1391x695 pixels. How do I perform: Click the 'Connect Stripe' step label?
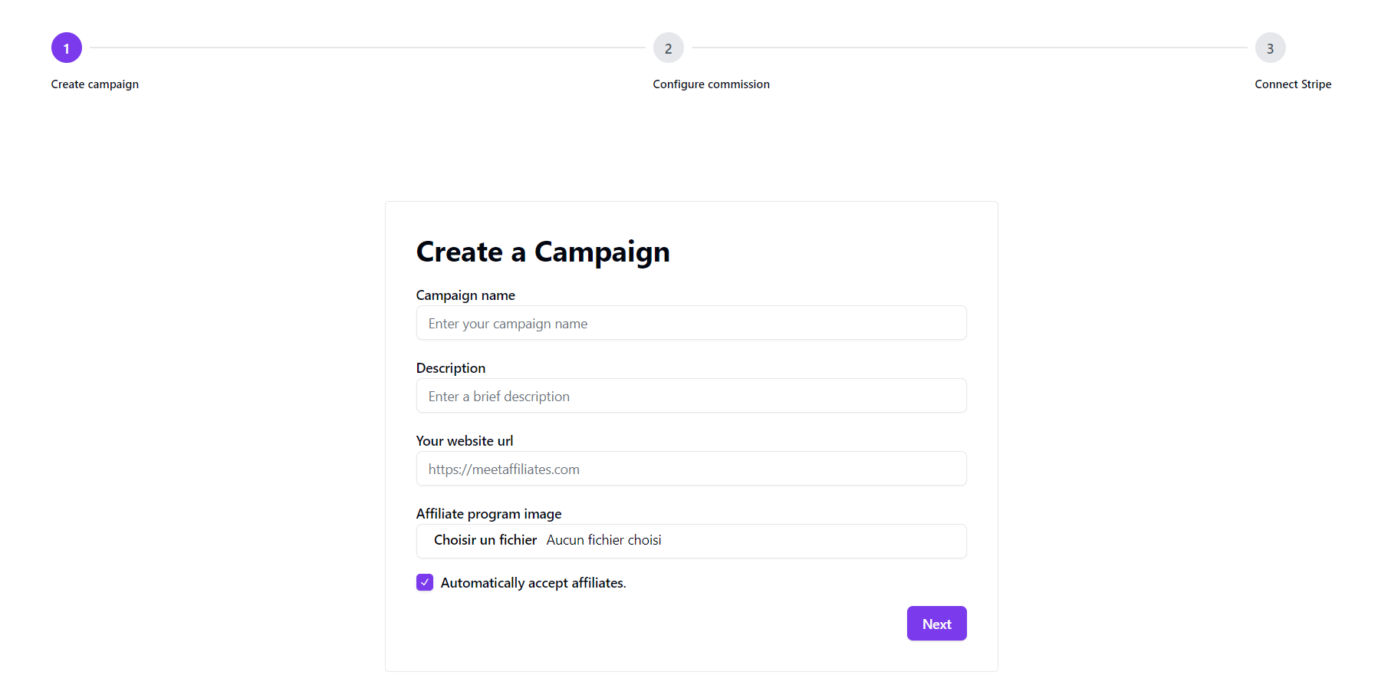[x=1293, y=84]
